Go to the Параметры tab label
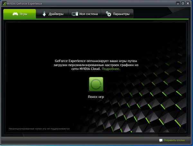The image size is (193, 146). tap(121, 14)
